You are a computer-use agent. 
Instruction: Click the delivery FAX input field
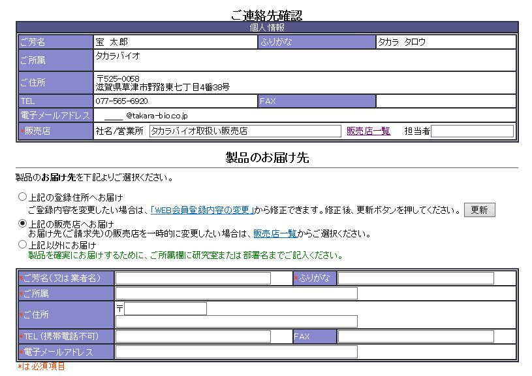click(x=416, y=336)
